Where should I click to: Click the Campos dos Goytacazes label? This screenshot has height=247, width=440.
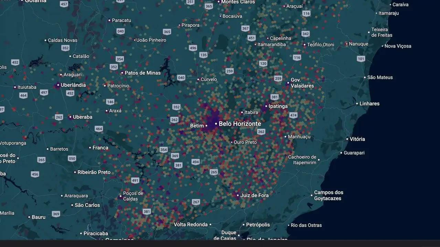[329, 196]
